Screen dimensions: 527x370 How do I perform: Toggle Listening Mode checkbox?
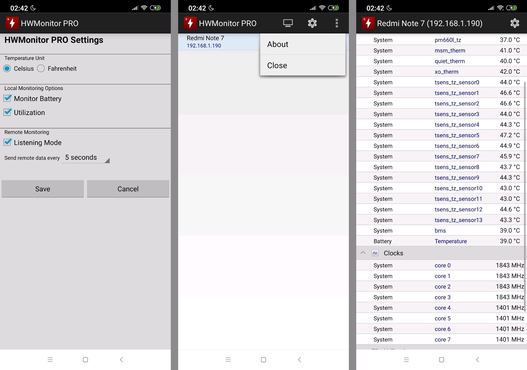pos(8,142)
